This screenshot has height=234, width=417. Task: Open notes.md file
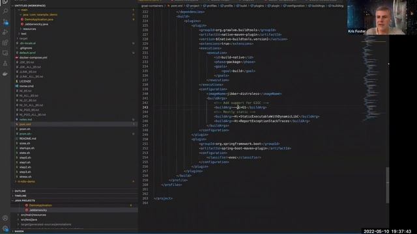click(25, 120)
